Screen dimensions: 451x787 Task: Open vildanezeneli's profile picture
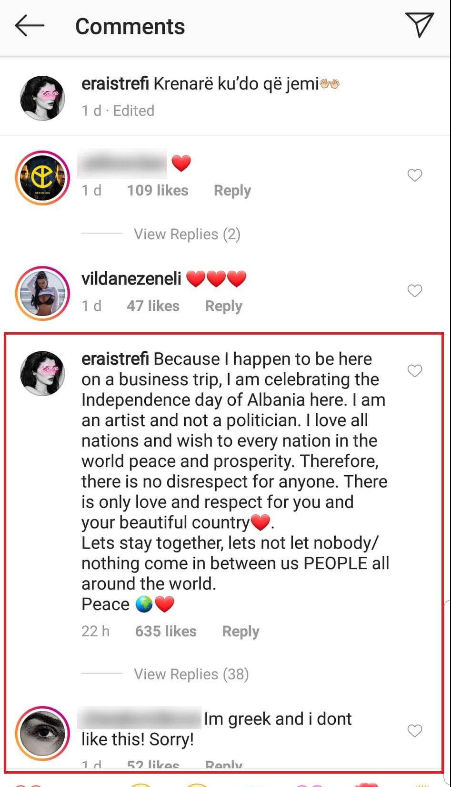[42, 292]
